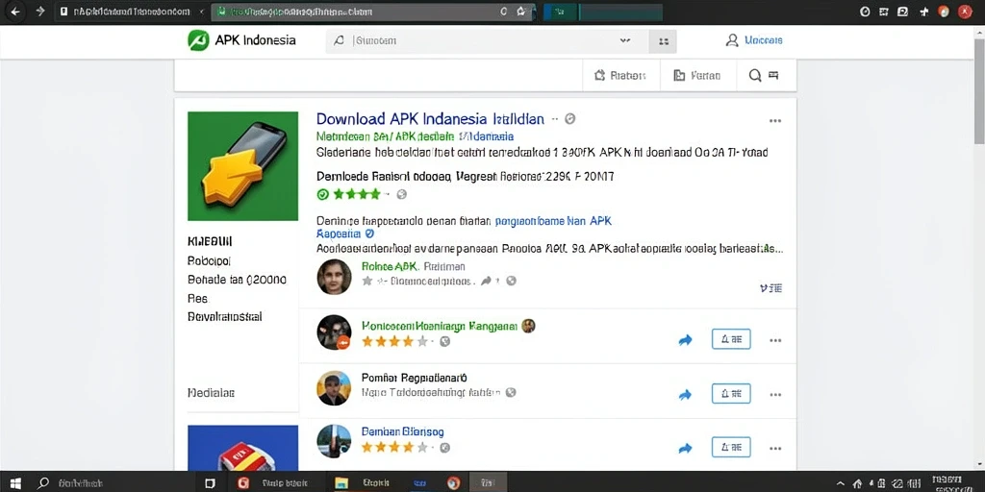Select the Devalratiostral sidebar item
Viewport: 985px width, 492px height.
coord(225,317)
